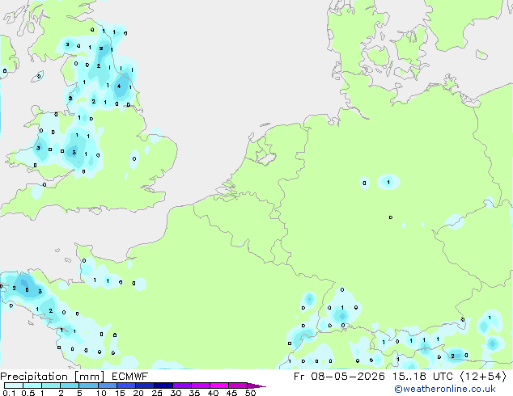Click the 4 mm value over northeast England
Screen dimensions: 513x396
click(119, 86)
